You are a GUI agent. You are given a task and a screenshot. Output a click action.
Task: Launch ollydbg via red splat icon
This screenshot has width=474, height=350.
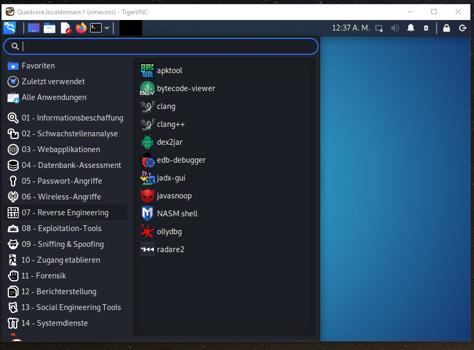[147, 232]
